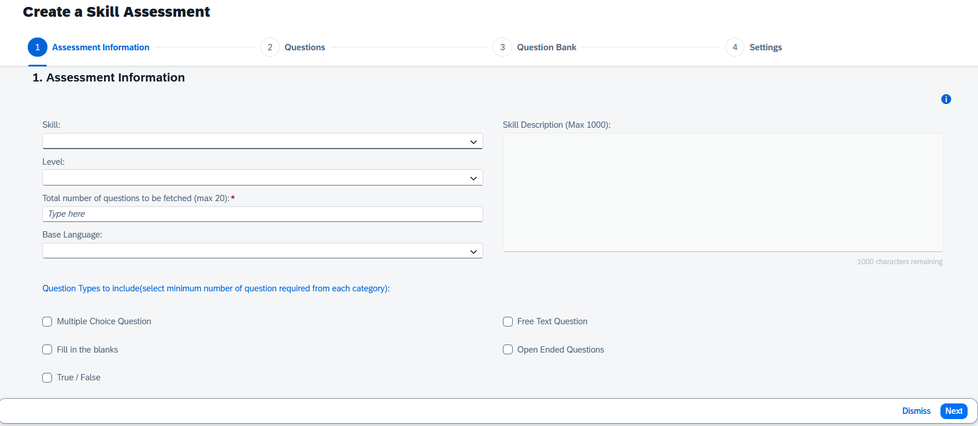Focus the total number of questions field
The image size is (978, 426).
[262, 214]
